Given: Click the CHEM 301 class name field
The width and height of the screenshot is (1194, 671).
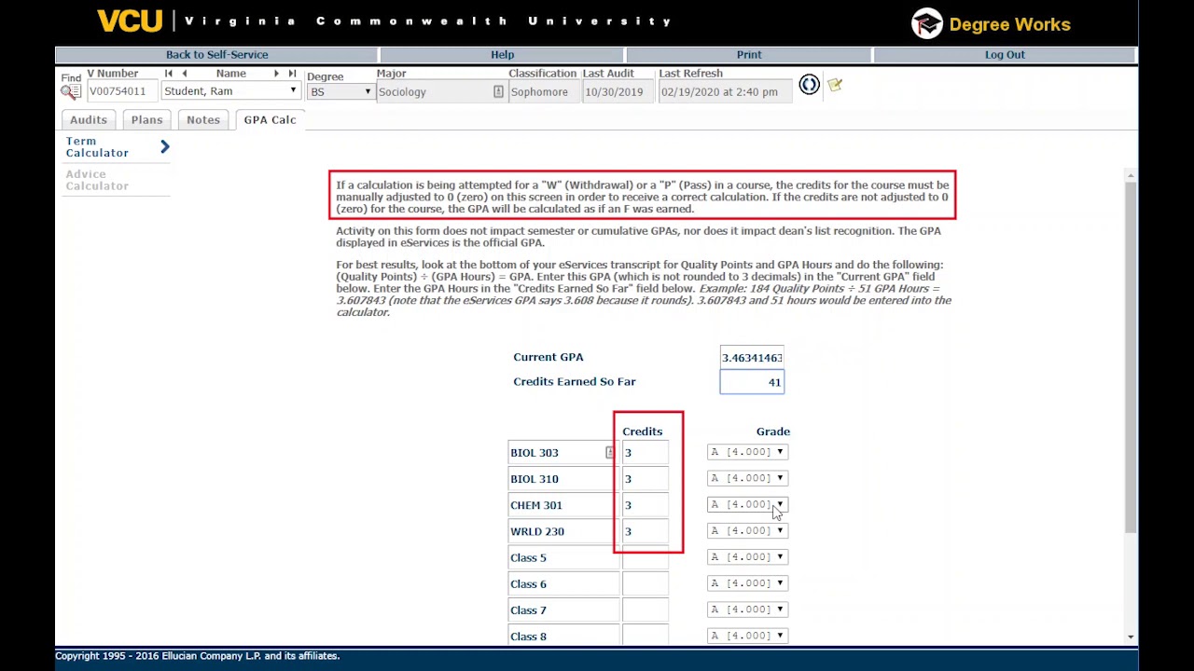Looking at the screenshot, I should click(563, 505).
